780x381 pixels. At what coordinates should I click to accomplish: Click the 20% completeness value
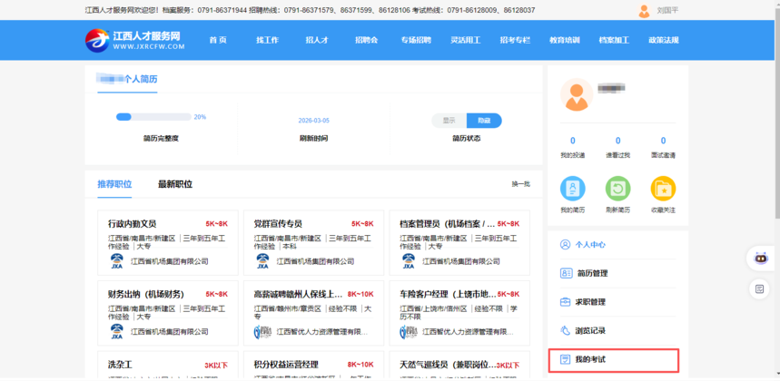pos(200,117)
